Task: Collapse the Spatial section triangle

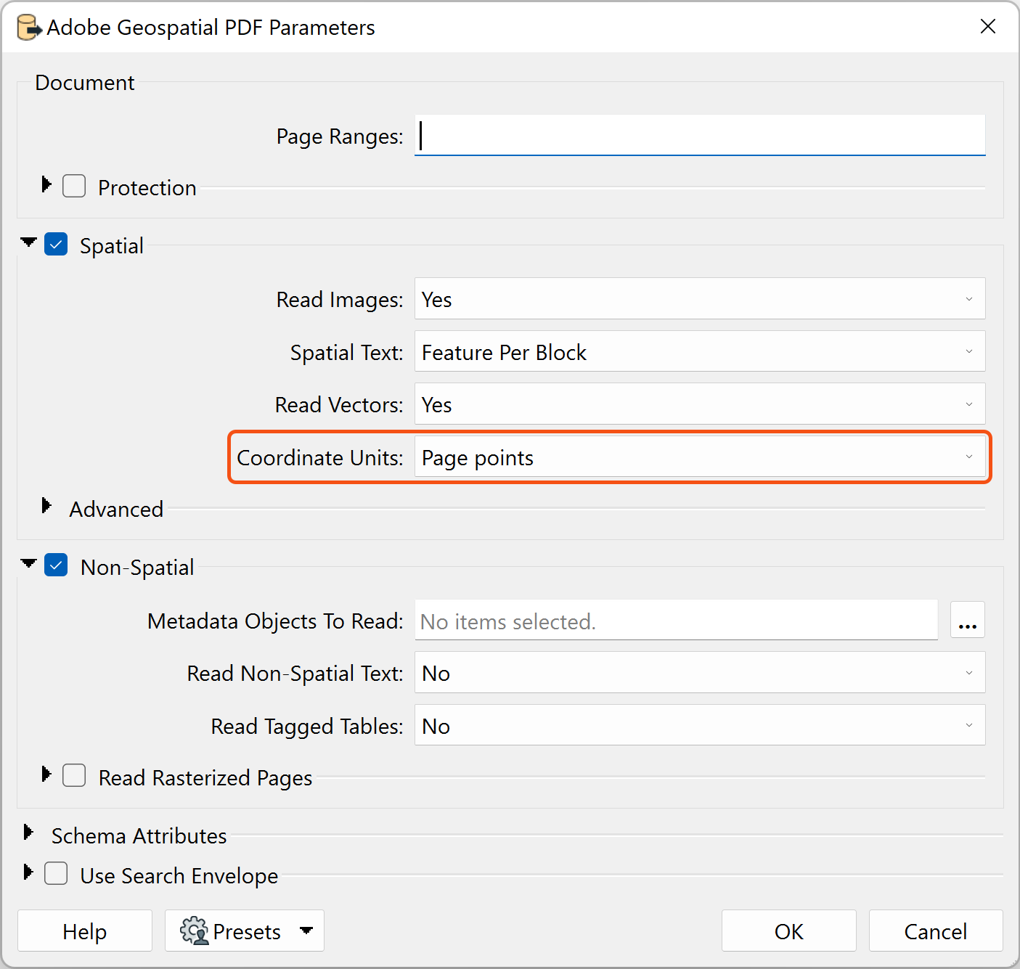Action: tap(28, 242)
